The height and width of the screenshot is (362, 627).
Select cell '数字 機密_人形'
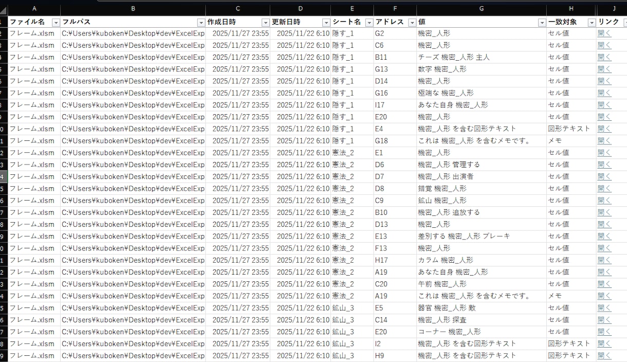[x=481, y=69]
